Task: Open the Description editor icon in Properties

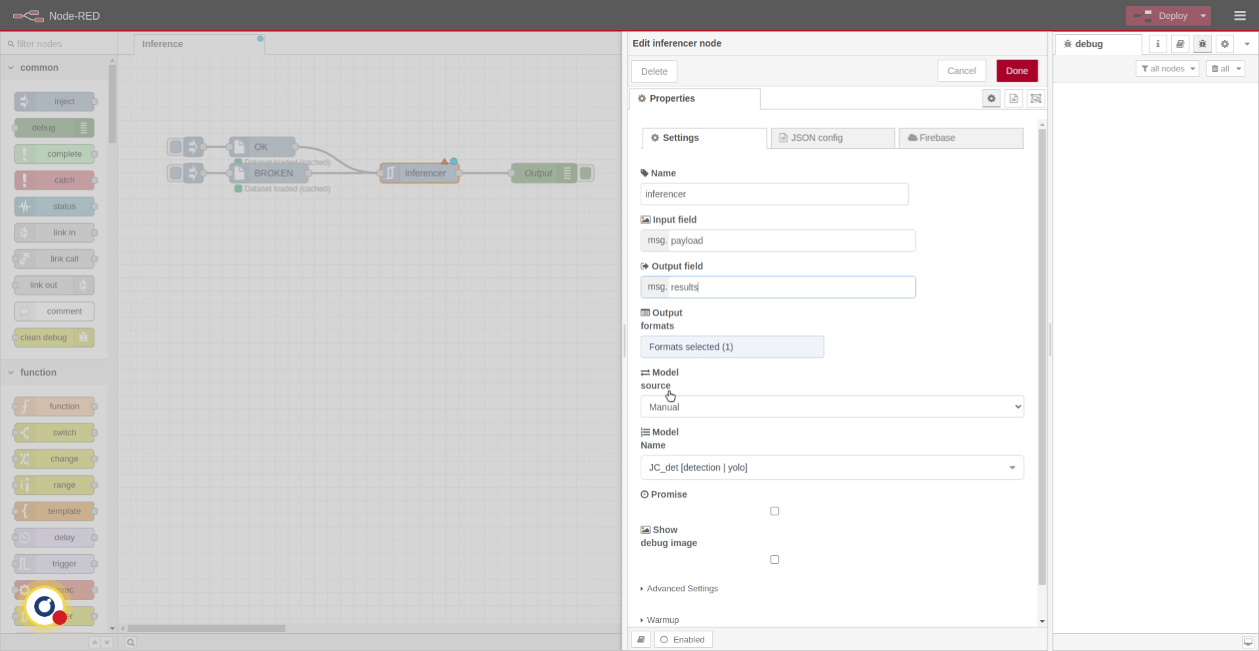Action: (1014, 98)
